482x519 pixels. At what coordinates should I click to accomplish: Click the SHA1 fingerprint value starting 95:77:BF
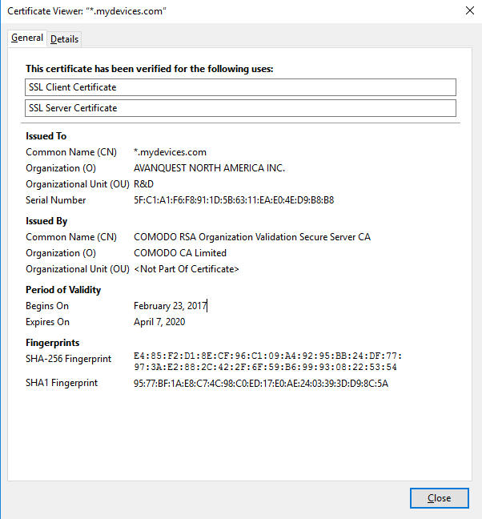click(x=261, y=384)
